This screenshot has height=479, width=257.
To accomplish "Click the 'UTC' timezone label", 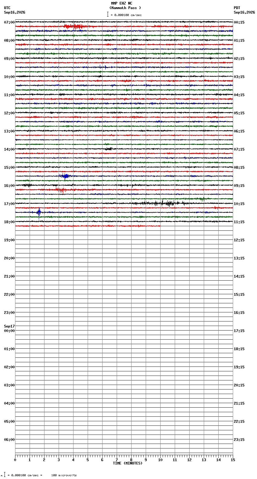I will [x=7, y=8].
